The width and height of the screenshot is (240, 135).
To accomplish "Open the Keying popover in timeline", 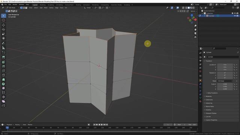I will (18, 124).
